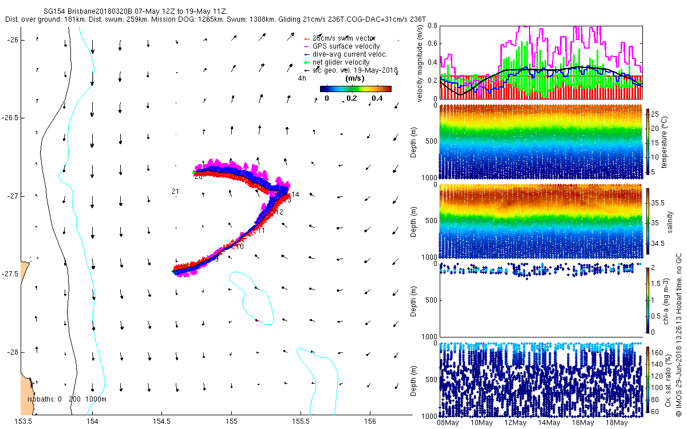Click the velocity (m/s) colorbar in the legend

tap(356, 89)
